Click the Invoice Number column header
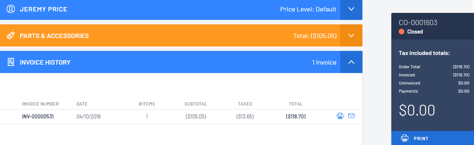The height and width of the screenshot is (145, 474). (40, 104)
